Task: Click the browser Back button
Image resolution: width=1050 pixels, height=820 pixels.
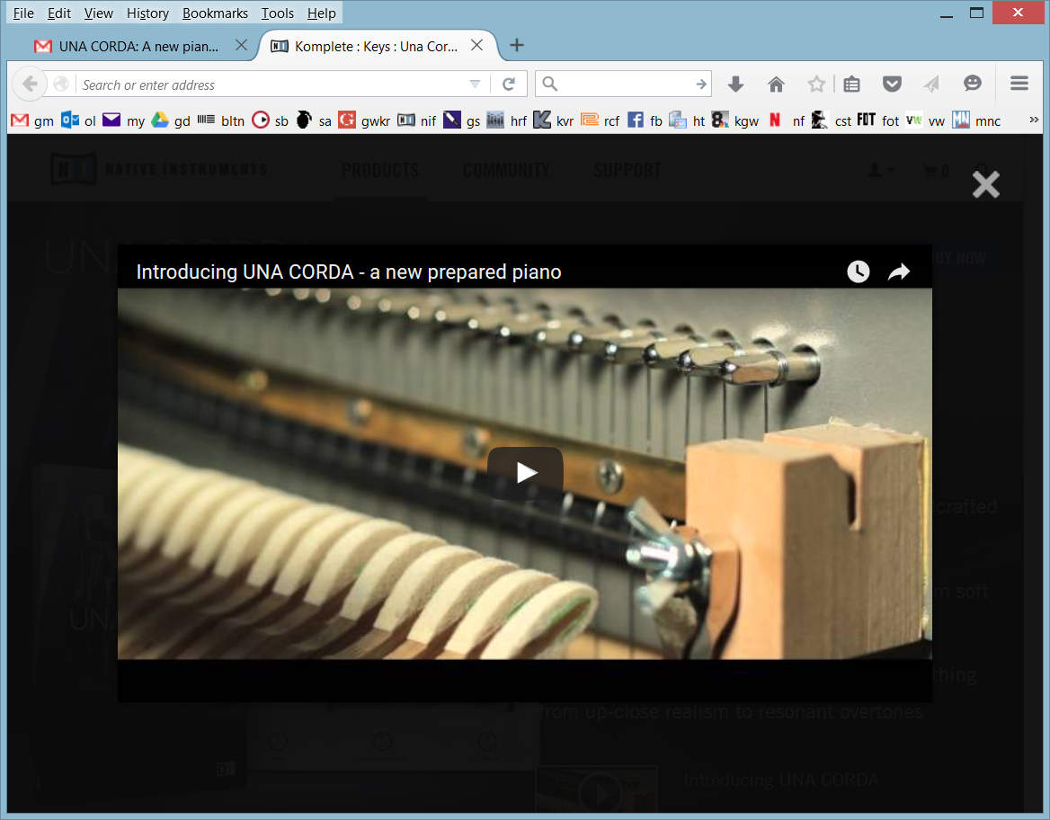Action: coord(30,84)
